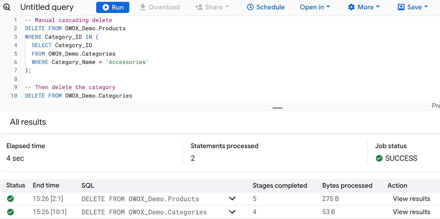Viewport: 440px width, 219px height.
Task: Click the green success icon in Products row
Action: tap(10, 199)
